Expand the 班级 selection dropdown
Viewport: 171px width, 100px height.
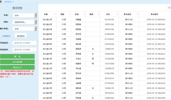[24, 22]
